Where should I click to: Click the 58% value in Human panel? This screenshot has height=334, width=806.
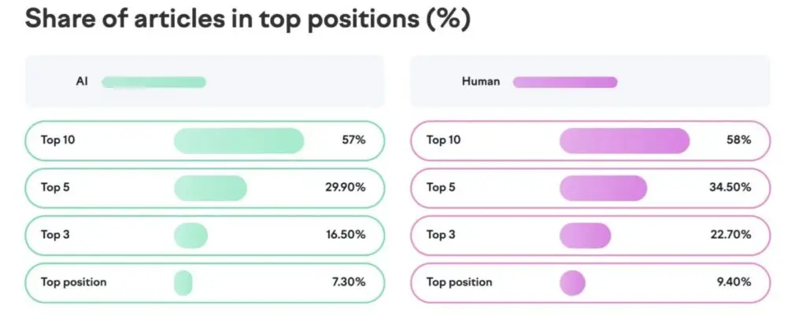tap(738, 141)
